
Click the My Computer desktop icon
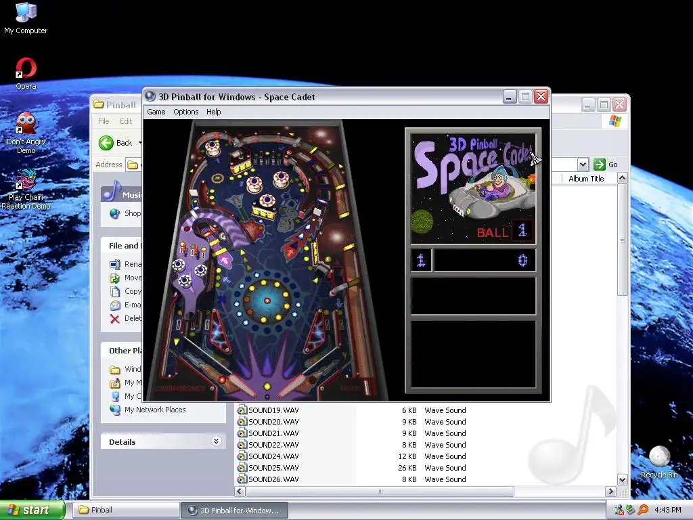click(26, 18)
